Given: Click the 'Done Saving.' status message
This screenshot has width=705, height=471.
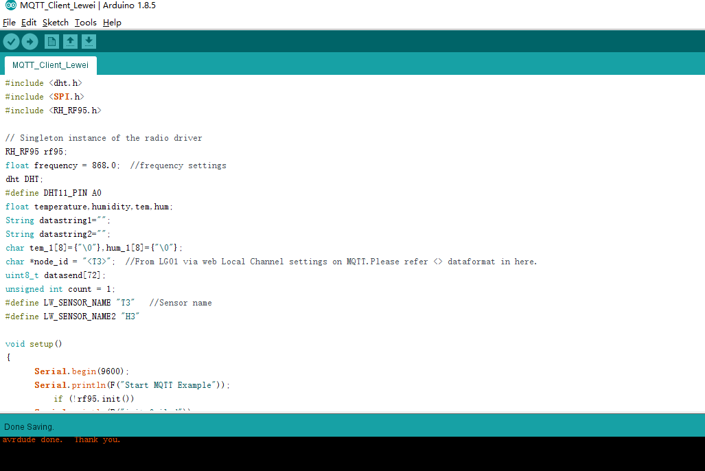Looking at the screenshot, I should 29,427.
